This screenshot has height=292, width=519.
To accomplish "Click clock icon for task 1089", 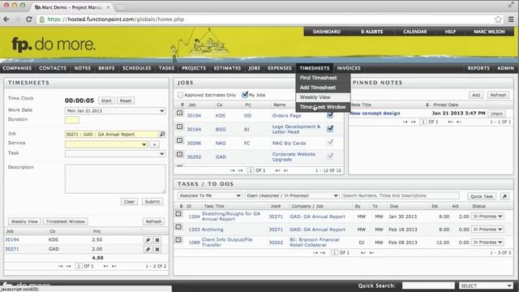I will pos(178,240).
